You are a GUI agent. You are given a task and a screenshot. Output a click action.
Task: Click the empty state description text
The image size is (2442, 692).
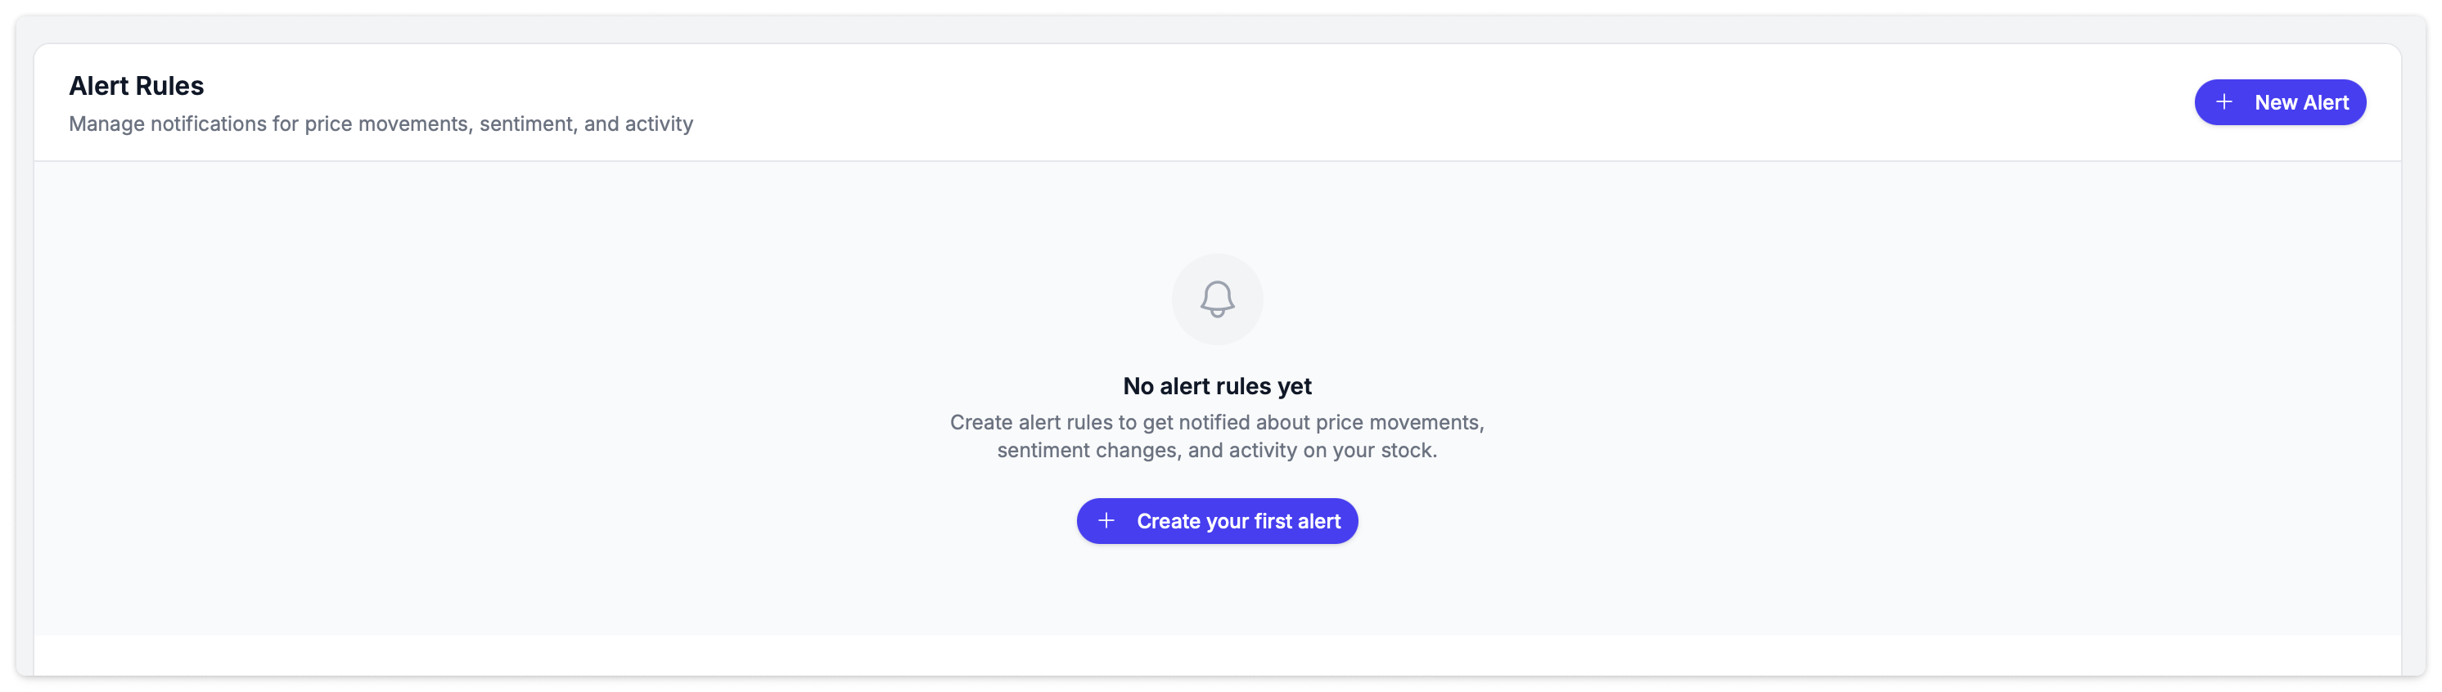1217,436
